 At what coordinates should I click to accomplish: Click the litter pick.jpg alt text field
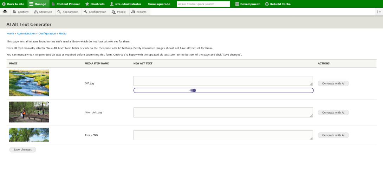(223, 112)
